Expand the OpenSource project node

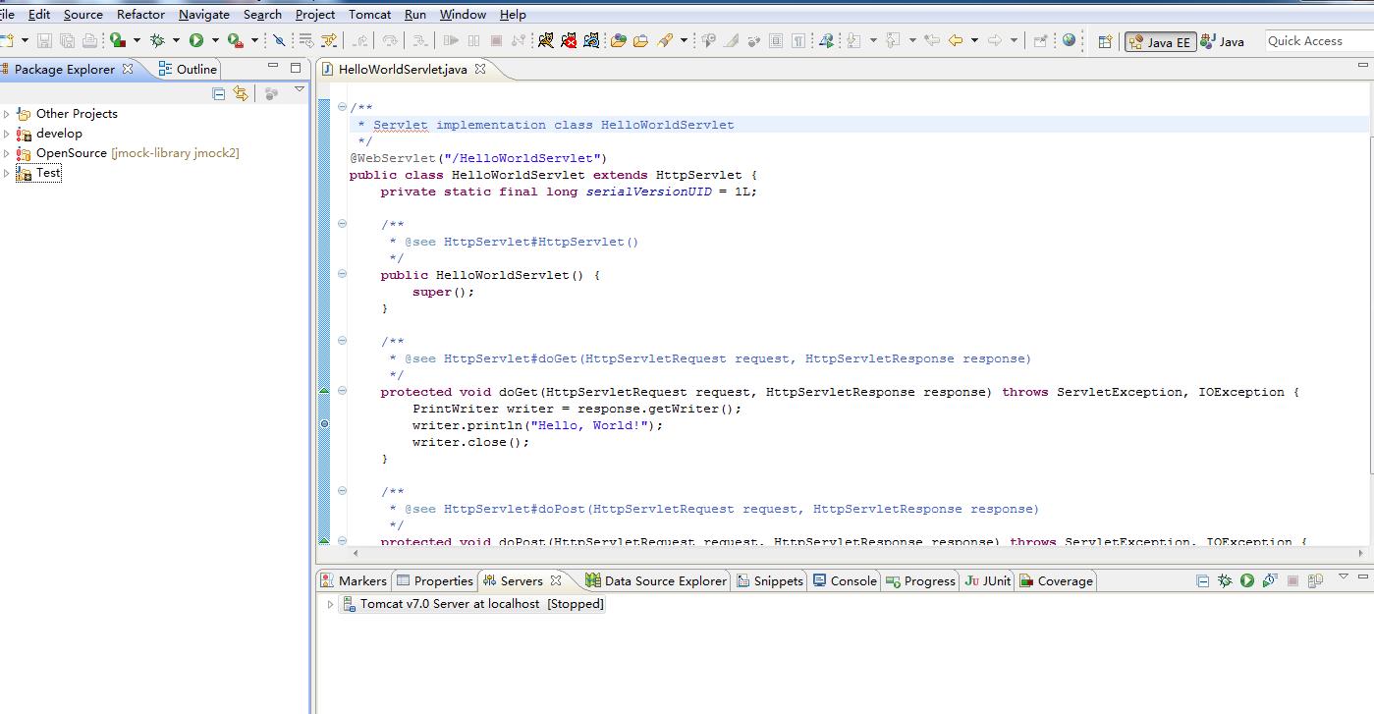6,153
